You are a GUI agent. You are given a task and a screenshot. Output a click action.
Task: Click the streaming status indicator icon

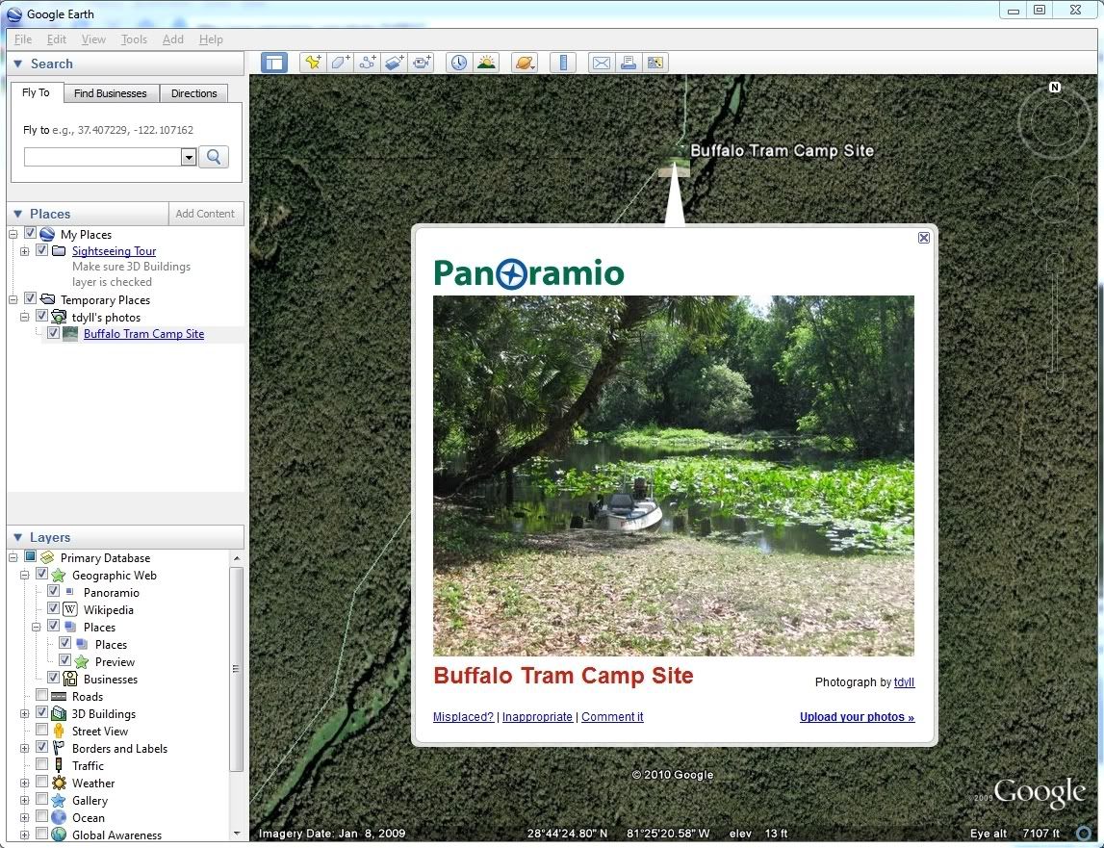[1085, 834]
